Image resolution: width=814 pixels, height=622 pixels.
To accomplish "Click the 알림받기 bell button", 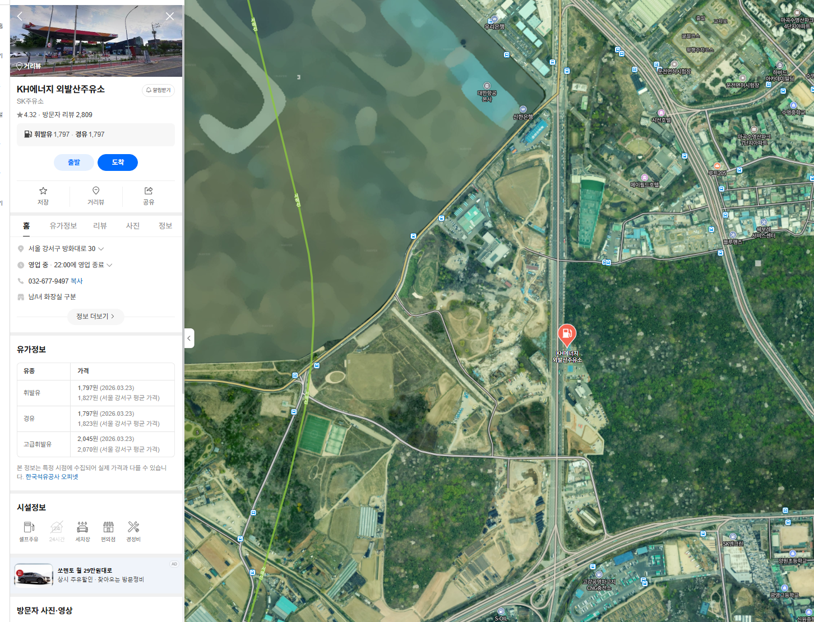I will [158, 90].
